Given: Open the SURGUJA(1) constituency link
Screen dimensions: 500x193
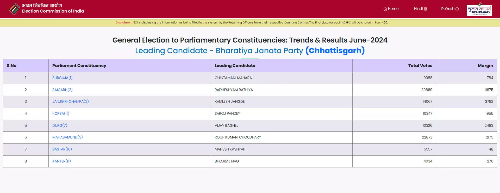Looking at the screenshot, I should click(x=63, y=78).
